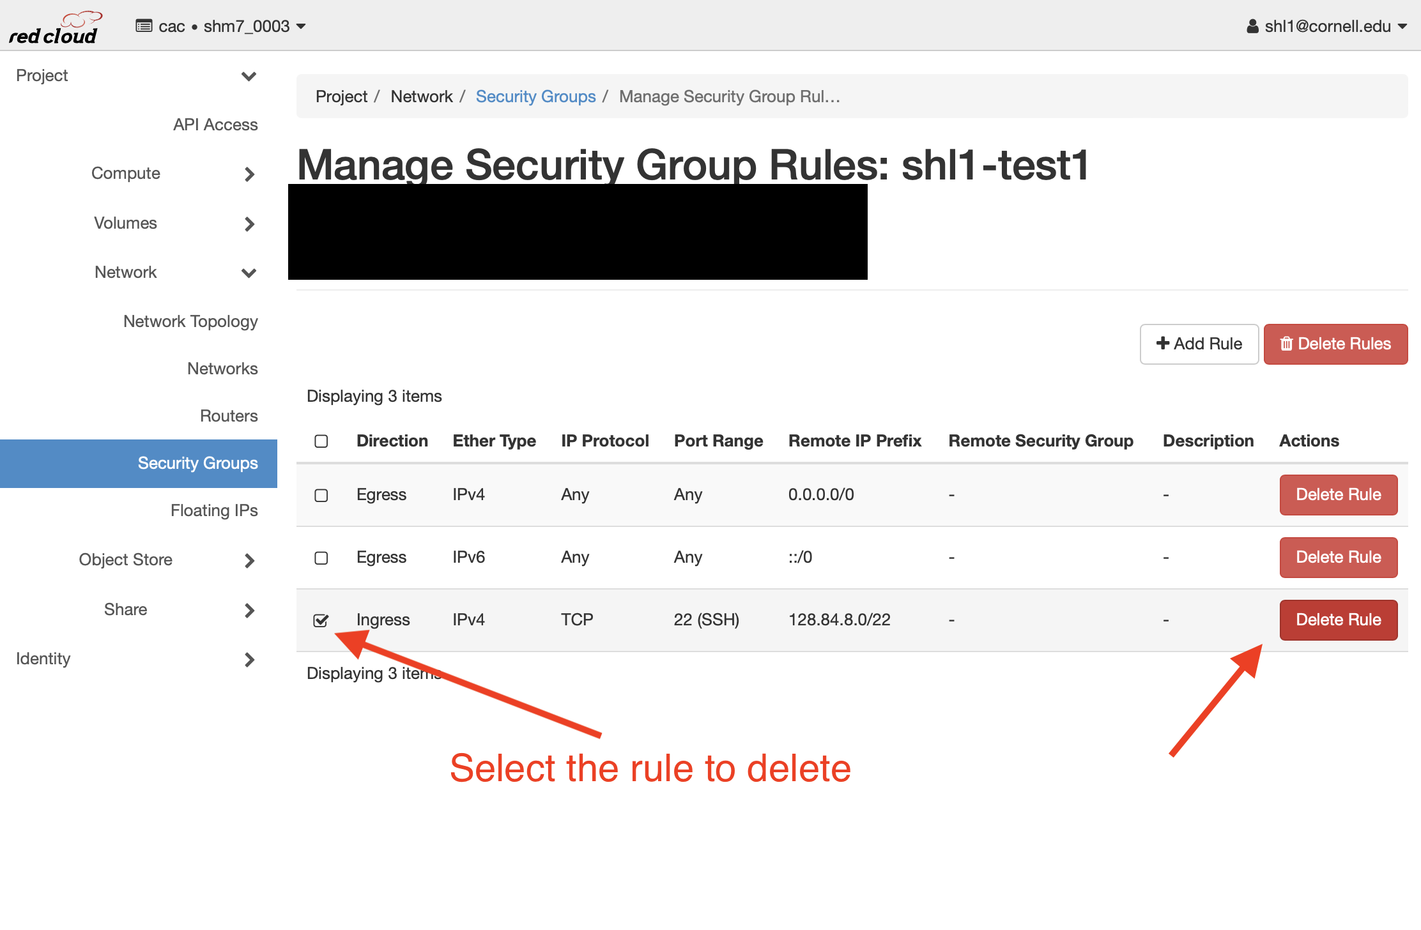Viewport: 1421px width, 930px height.
Task: Check the Egress IPv4 rule checkbox
Action: coord(321,496)
